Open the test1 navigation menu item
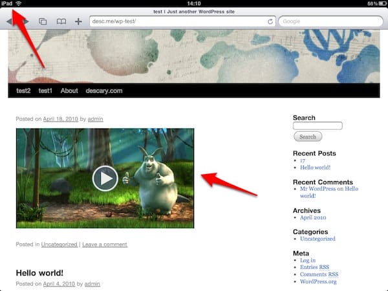This screenshot has height=291, width=388. [45, 91]
